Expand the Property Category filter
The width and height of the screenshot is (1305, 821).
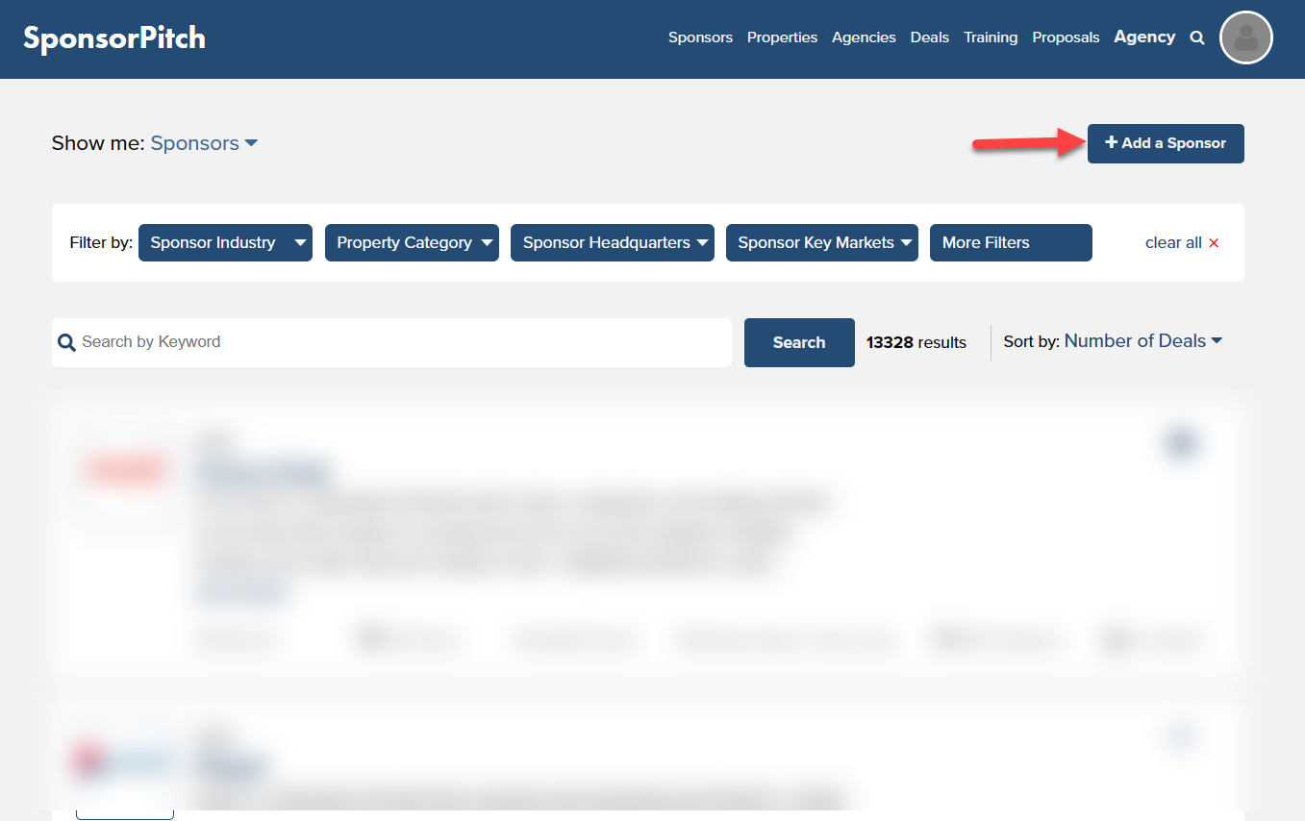point(412,242)
